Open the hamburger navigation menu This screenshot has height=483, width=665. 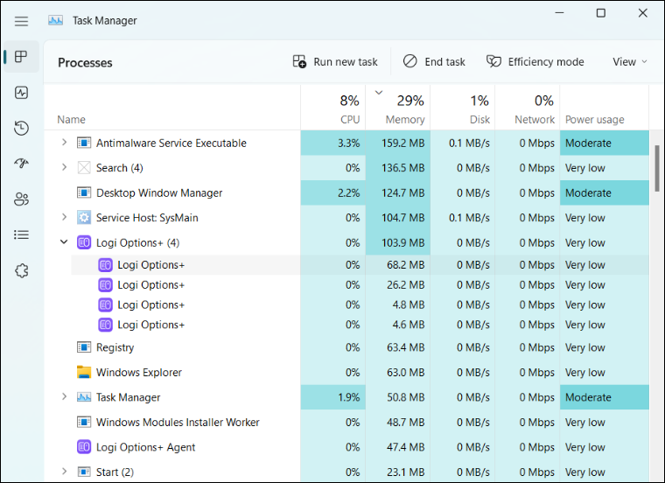[x=21, y=21]
